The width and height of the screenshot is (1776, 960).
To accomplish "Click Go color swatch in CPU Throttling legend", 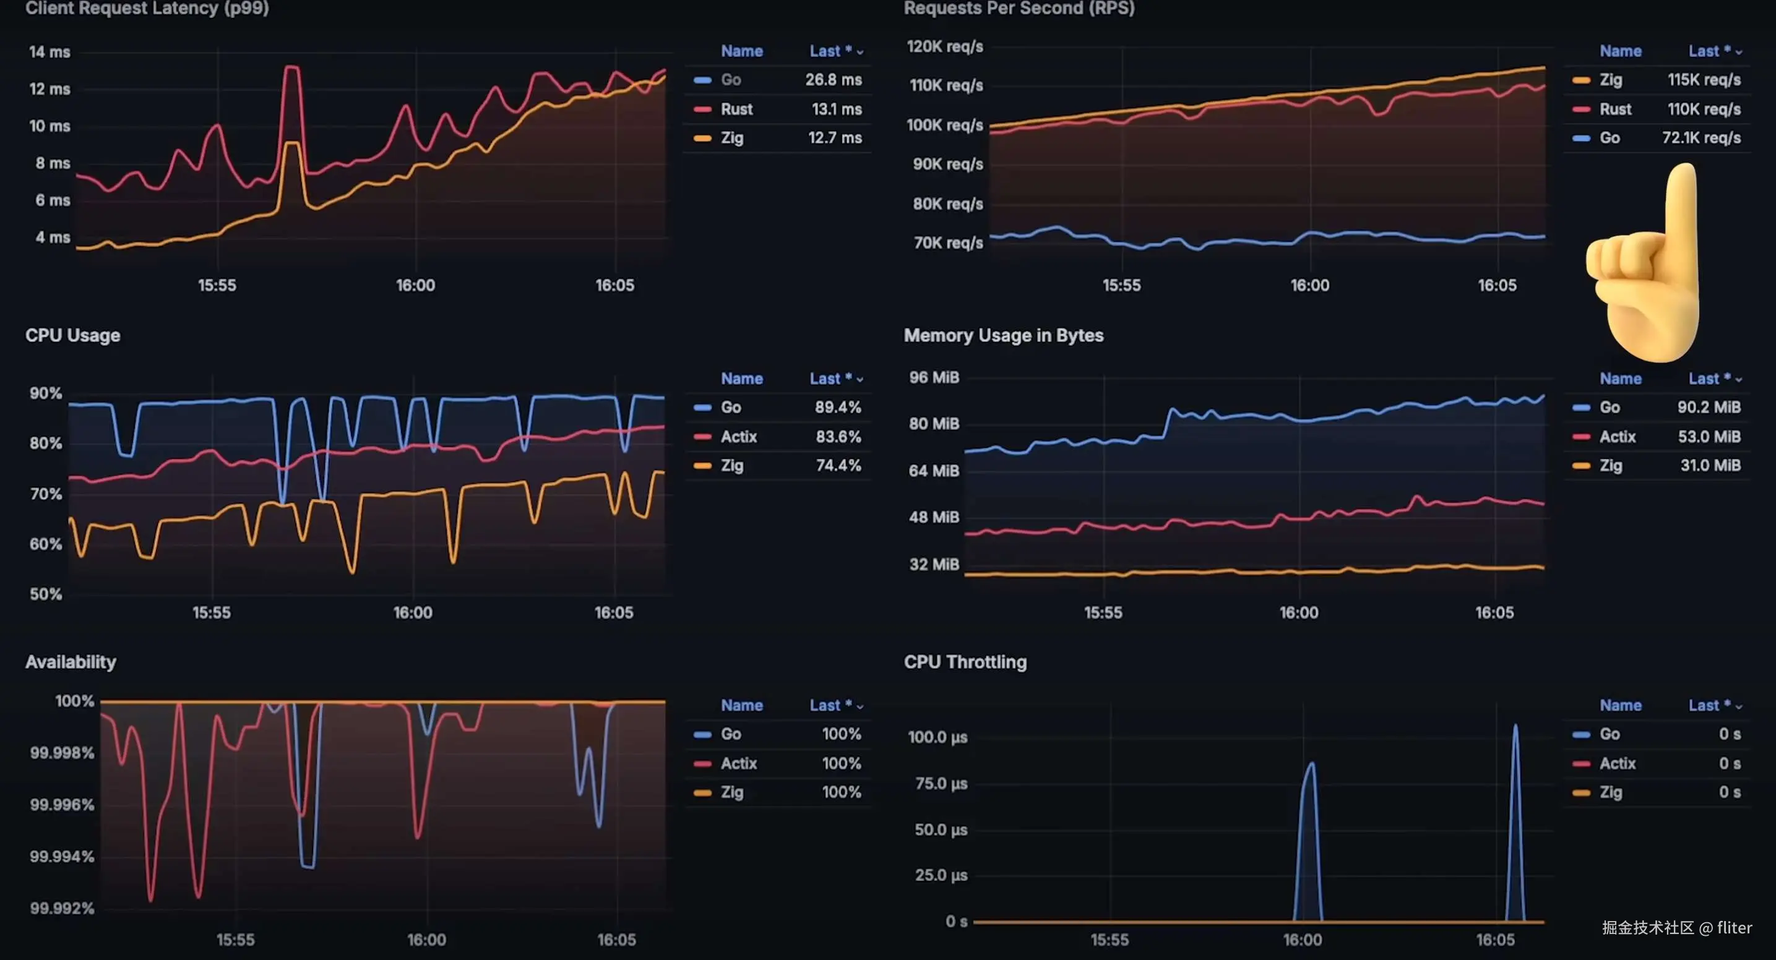I will pyautogui.click(x=1581, y=734).
